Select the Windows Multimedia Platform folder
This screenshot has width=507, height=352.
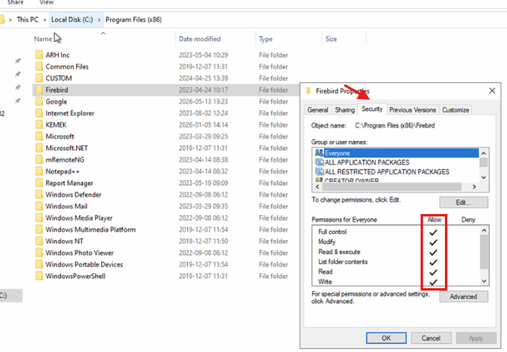pyautogui.click(x=91, y=229)
